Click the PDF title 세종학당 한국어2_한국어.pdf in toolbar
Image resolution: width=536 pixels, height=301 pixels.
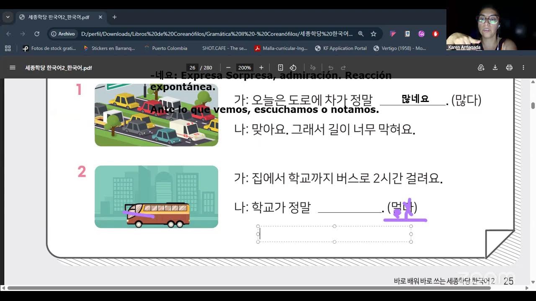(59, 68)
